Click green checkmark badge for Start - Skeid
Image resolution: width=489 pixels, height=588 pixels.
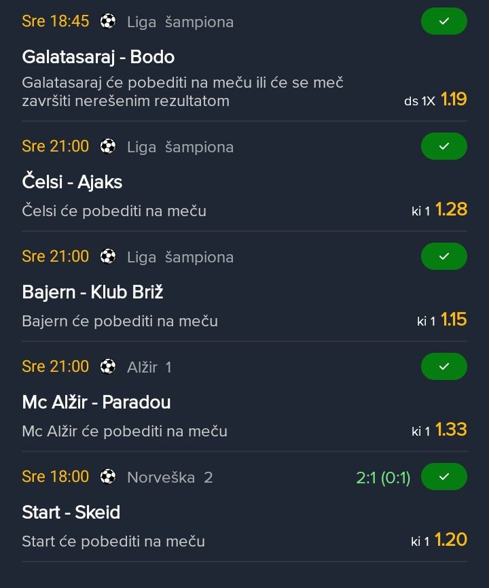pos(443,477)
